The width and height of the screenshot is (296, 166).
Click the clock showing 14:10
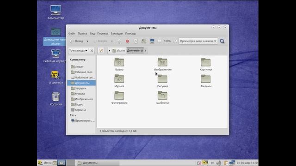[x=247, y=163]
